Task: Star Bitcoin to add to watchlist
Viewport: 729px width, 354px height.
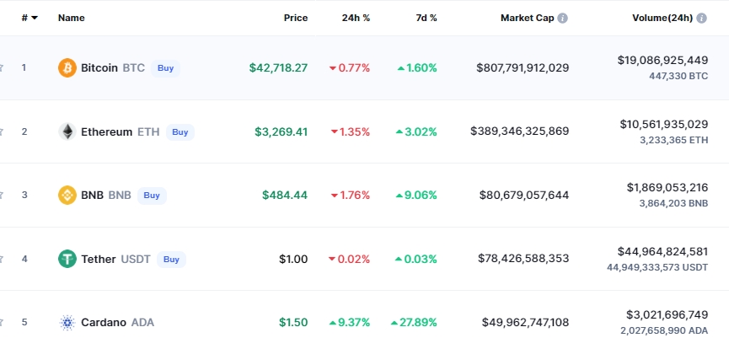Action: [2, 67]
